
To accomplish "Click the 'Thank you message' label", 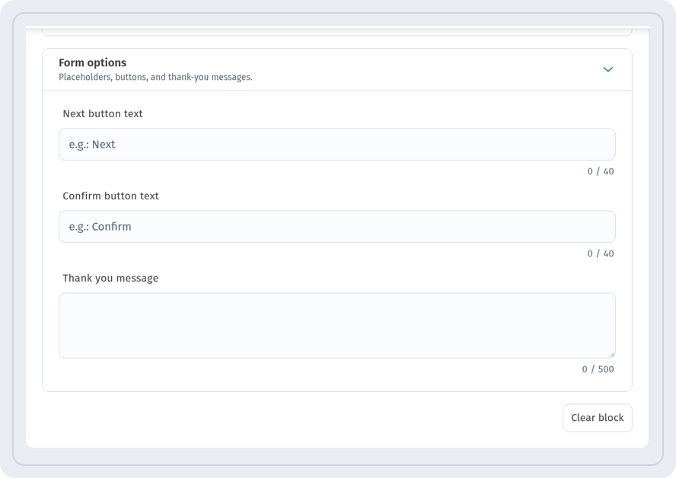I will (x=110, y=279).
